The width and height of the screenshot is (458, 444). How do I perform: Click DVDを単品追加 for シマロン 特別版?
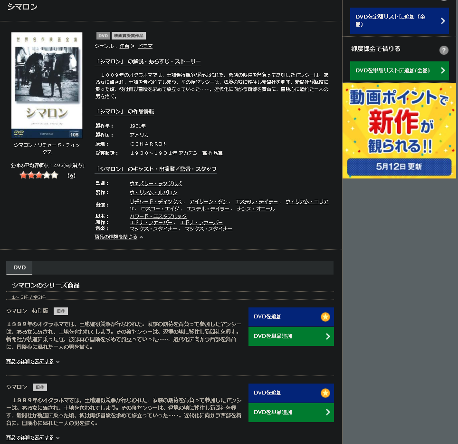[x=291, y=336]
